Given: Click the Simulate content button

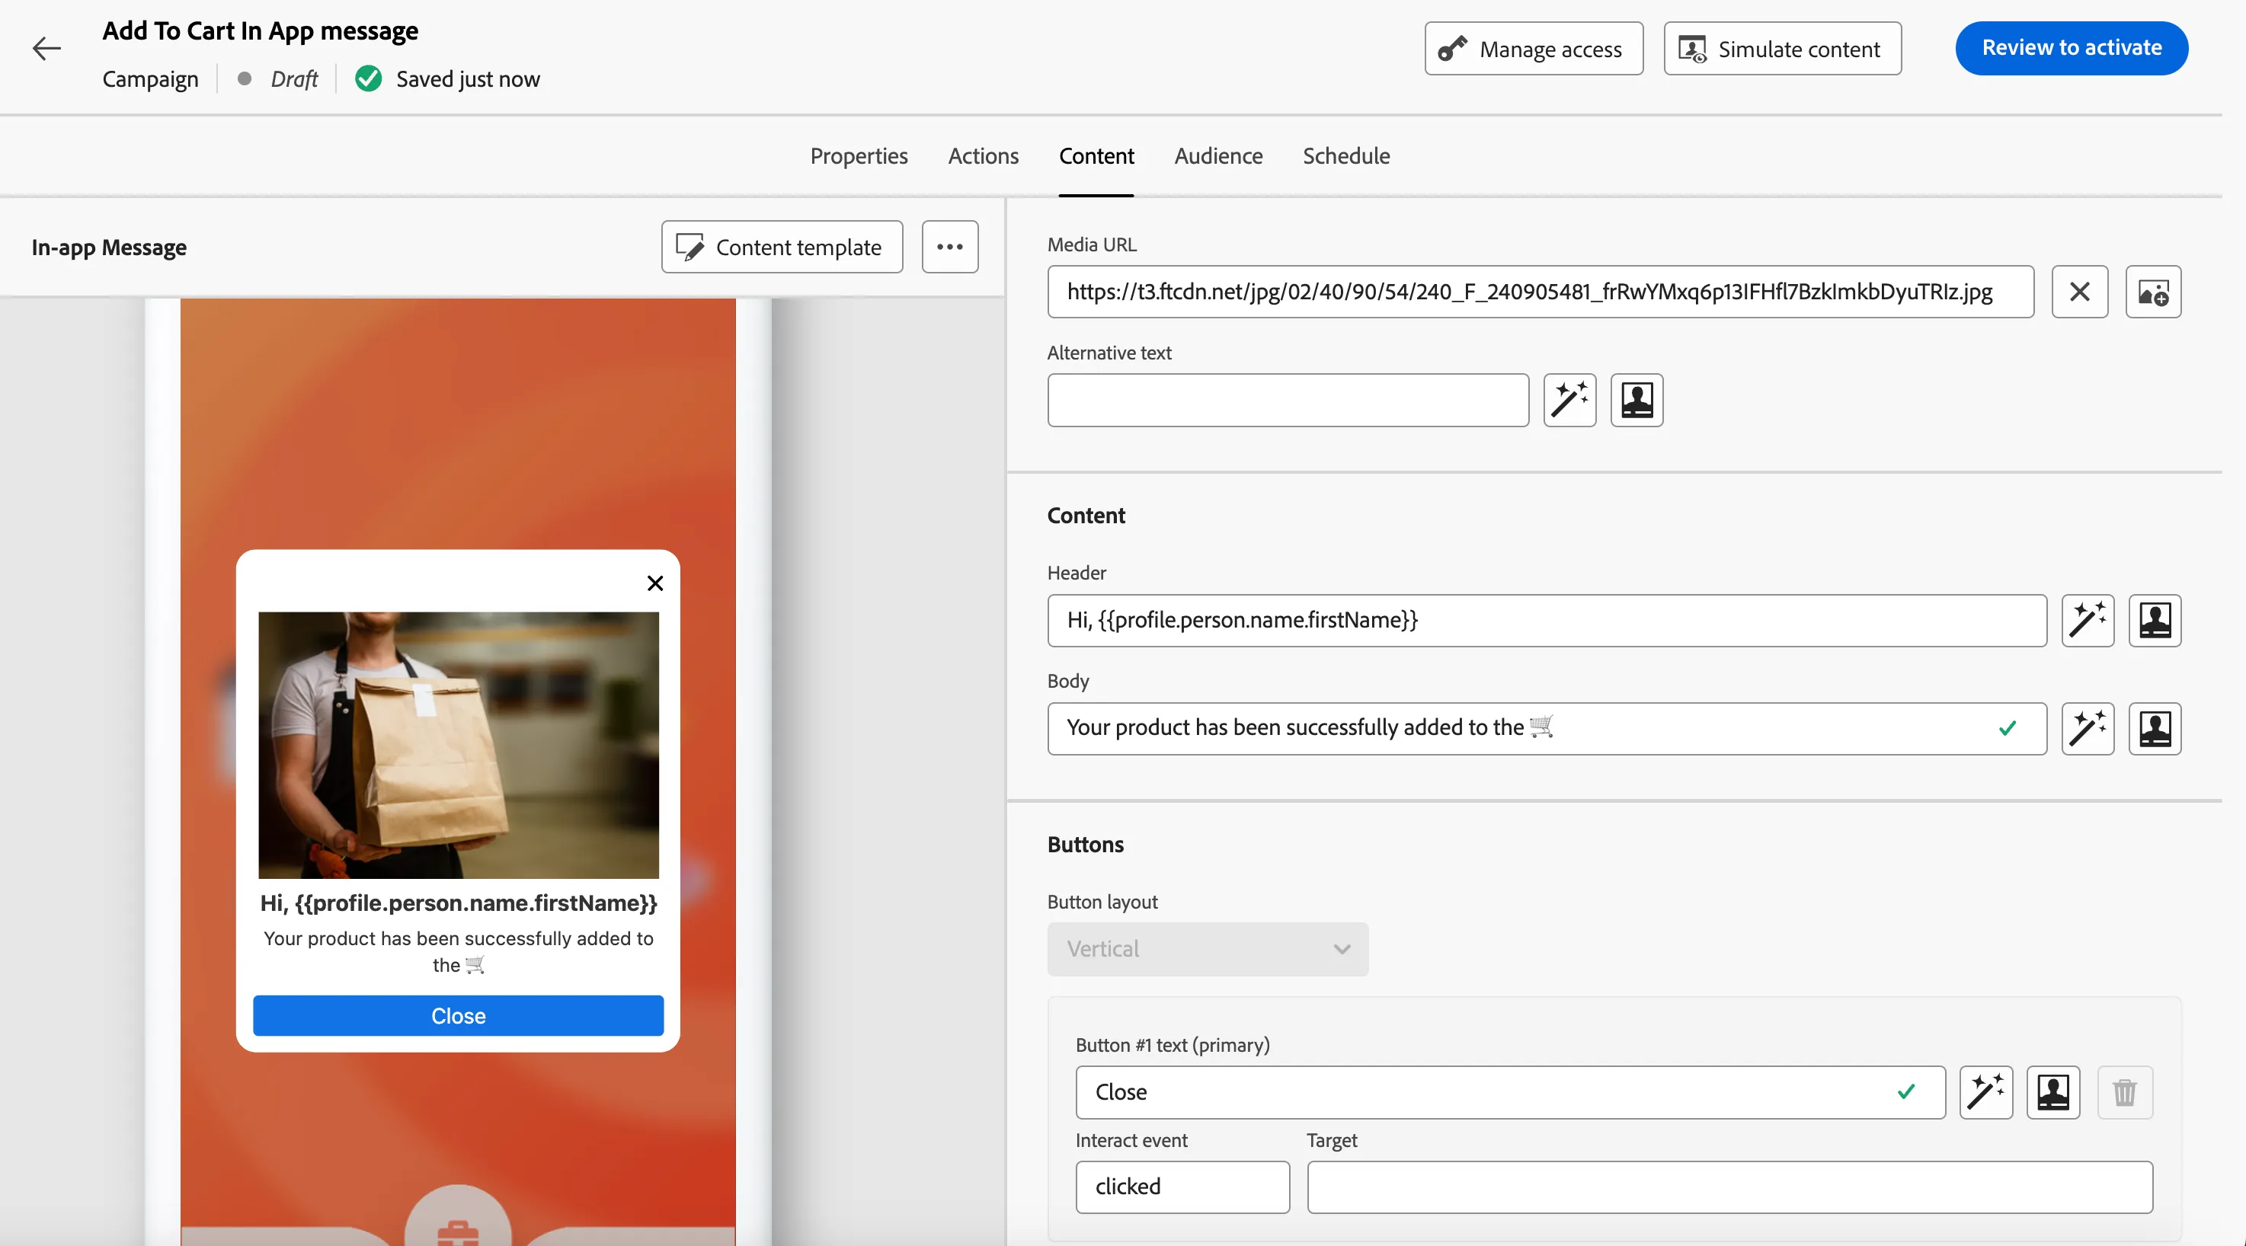Looking at the screenshot, I should click(x=1782, y=49).
